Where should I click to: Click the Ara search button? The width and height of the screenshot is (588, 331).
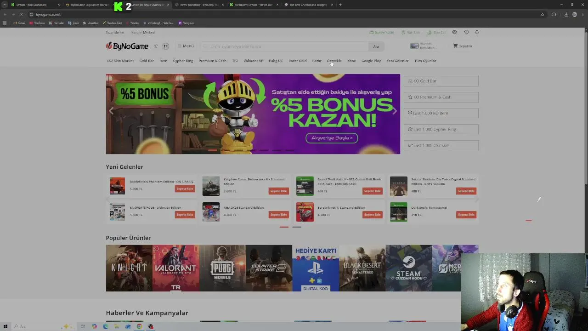pos(376,46)
